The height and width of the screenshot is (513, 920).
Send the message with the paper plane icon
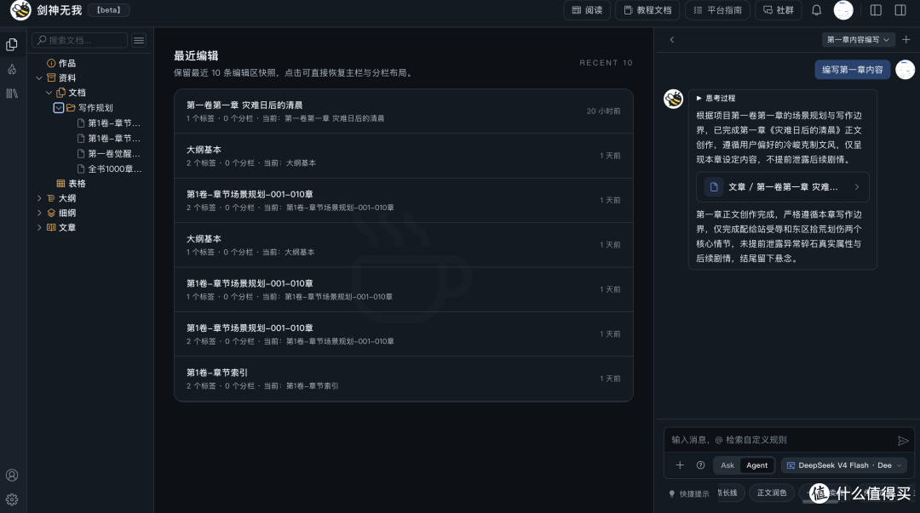click(903, 441)
